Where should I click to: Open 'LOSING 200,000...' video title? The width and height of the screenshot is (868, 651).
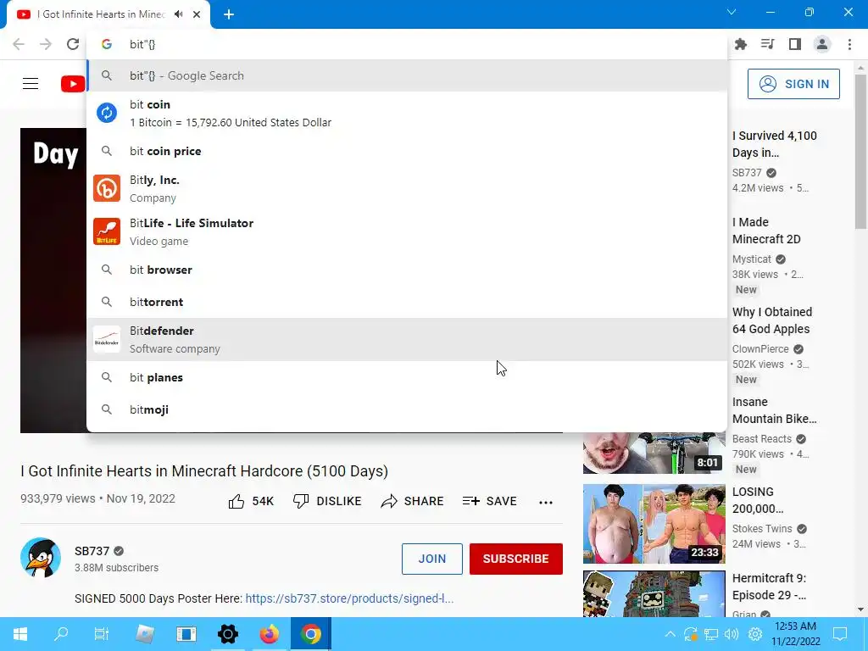click(x=758, y=500)
